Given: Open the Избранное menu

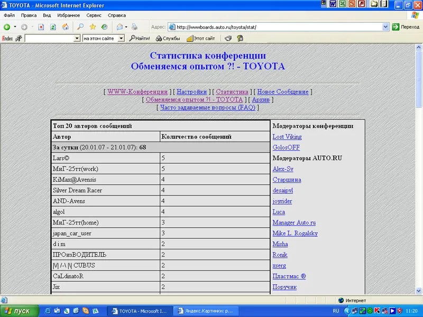Looking at the screenshot, I should click(69, 15).
